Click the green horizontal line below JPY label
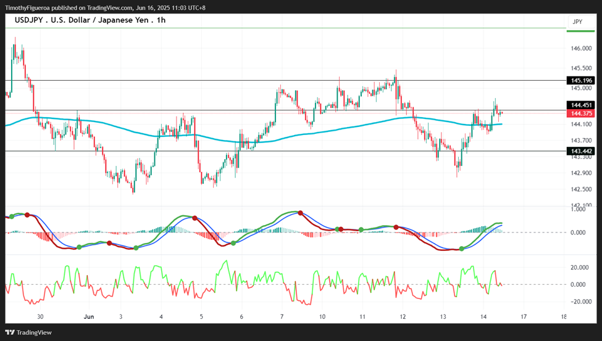The width and height of the screenshot is (602, 341). [581, 31]
